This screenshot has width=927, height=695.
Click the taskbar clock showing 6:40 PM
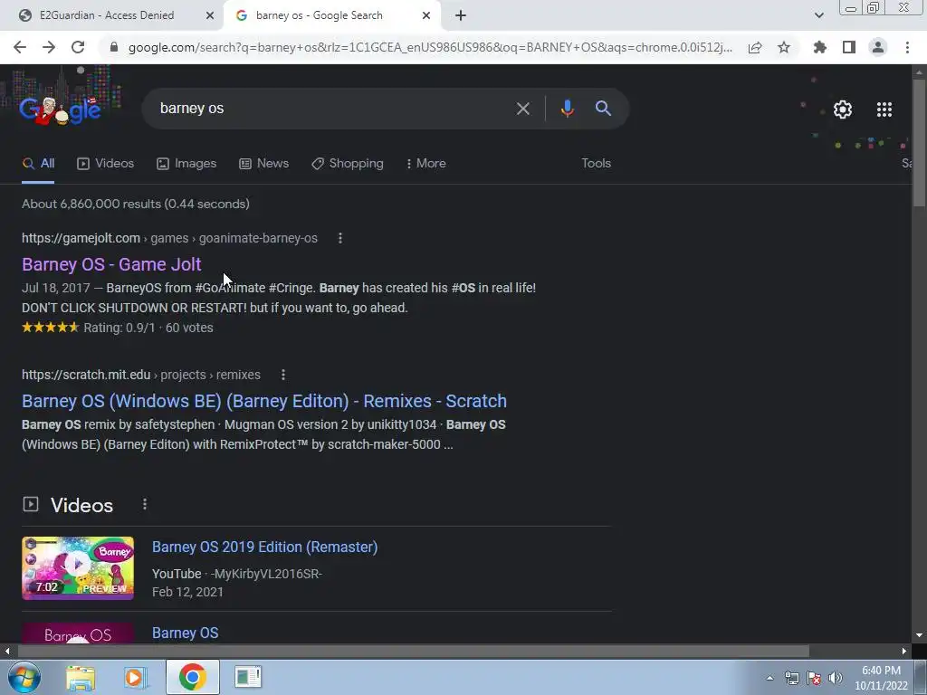[x=881, y=678]
